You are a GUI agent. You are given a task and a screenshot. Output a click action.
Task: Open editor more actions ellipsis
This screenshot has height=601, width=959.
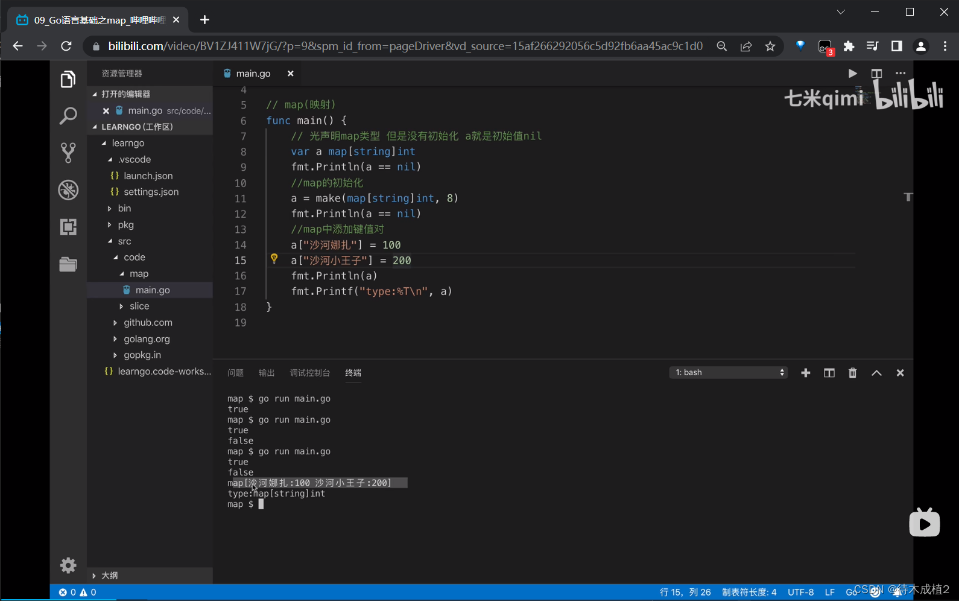coord(900,74)
